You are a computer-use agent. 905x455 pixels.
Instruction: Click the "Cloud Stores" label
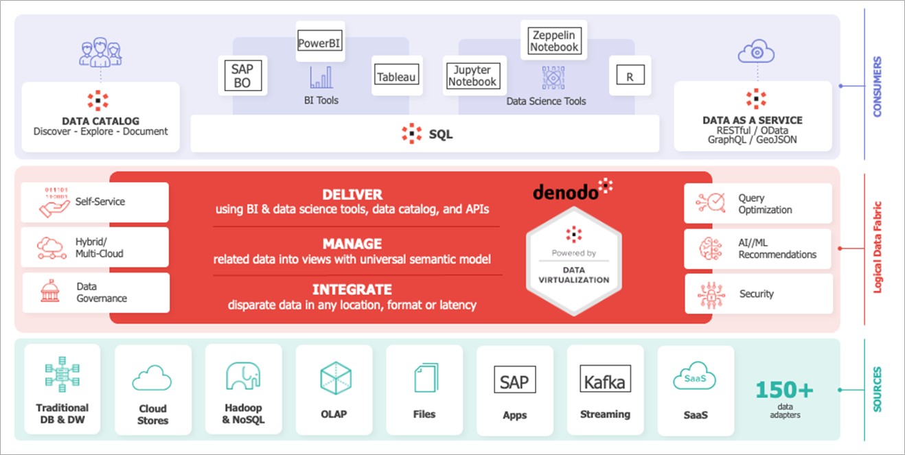click(152, 415)
